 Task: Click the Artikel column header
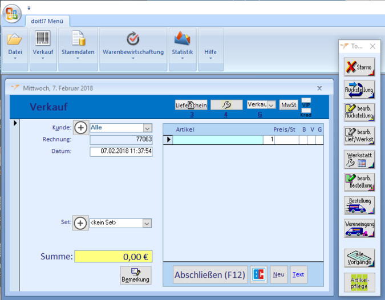tap(185, 129)
